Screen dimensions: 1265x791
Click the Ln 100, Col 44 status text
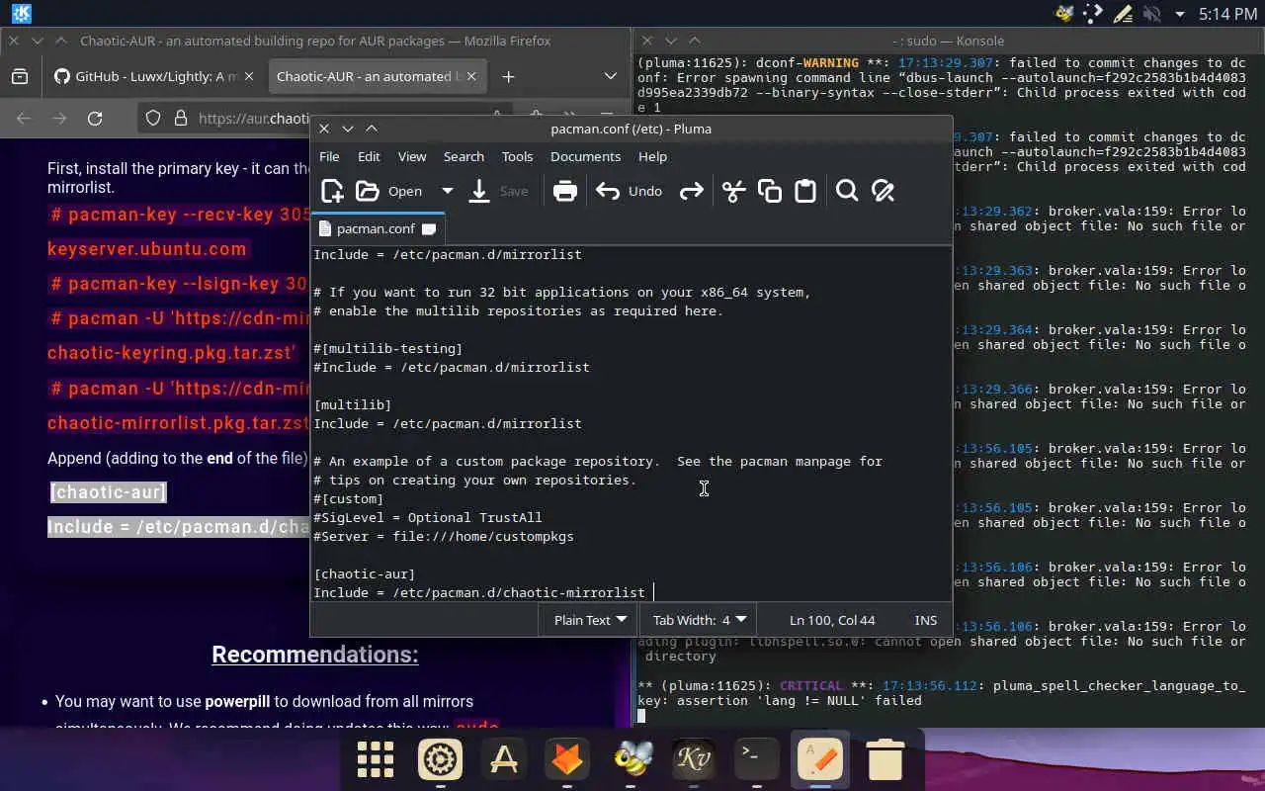point(832,620)
